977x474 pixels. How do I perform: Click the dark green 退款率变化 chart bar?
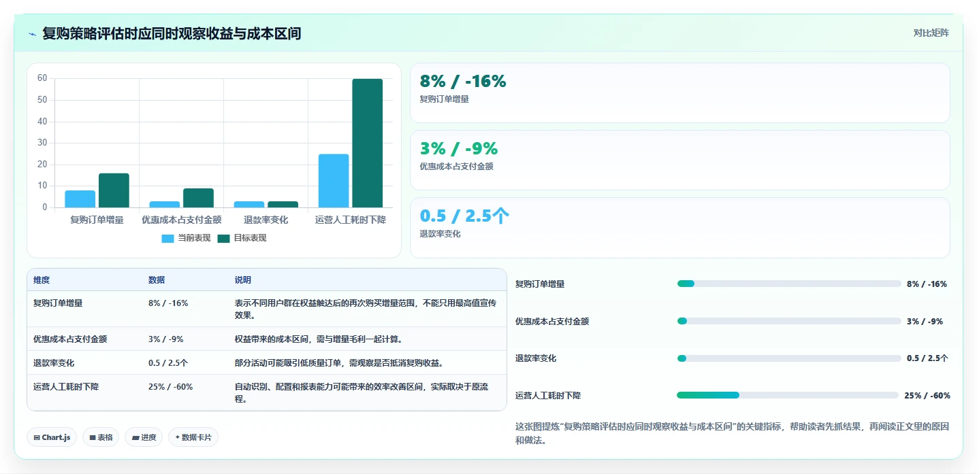click(x=283, y=204)
